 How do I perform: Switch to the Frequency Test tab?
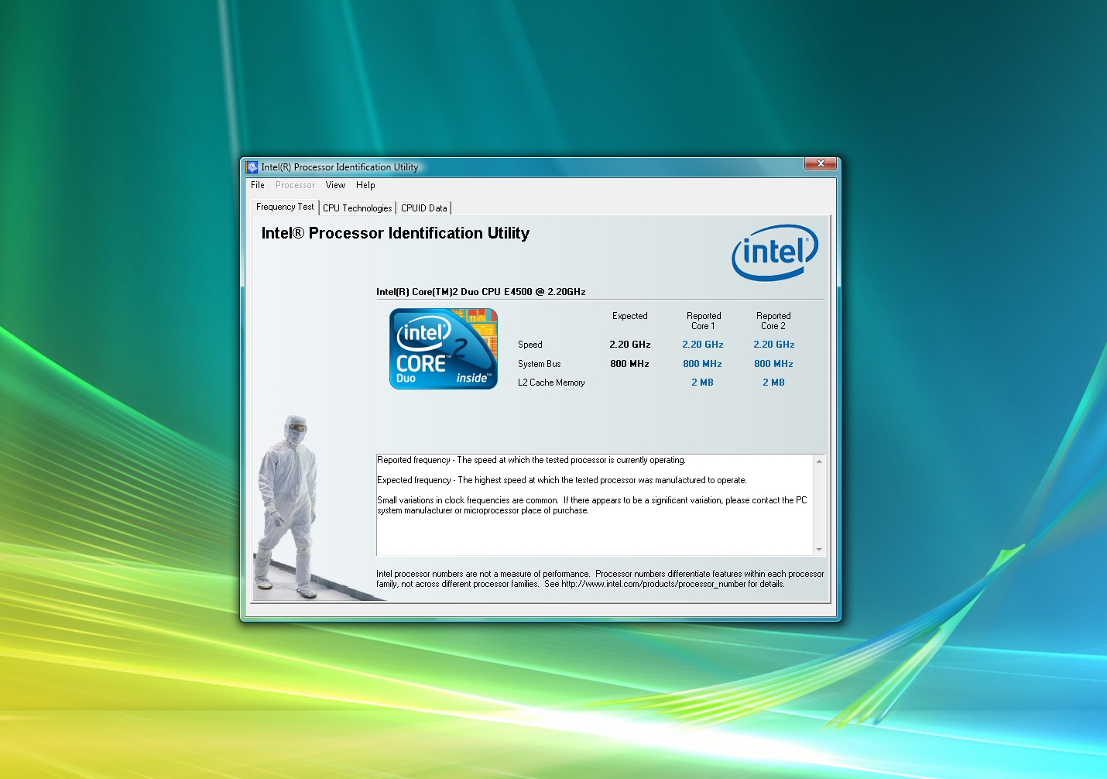point(285,207)
